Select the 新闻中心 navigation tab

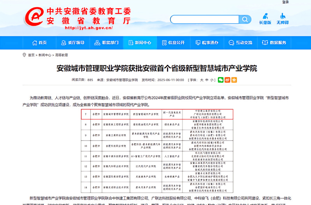click(x=139, y=43)
